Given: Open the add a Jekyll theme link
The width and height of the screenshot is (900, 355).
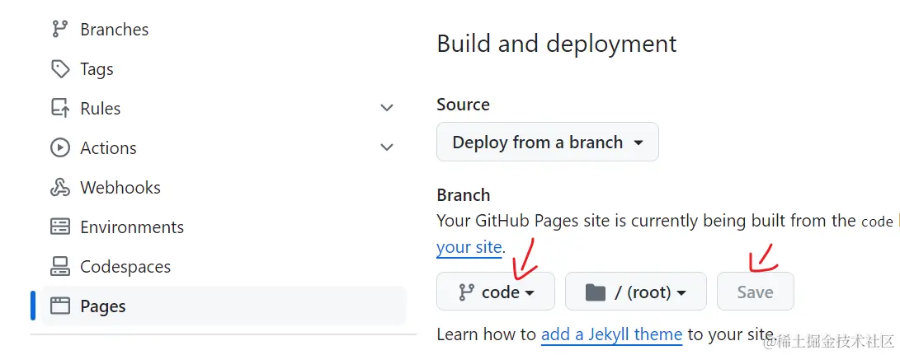Looking at the screenshot, I should [612, 334].
